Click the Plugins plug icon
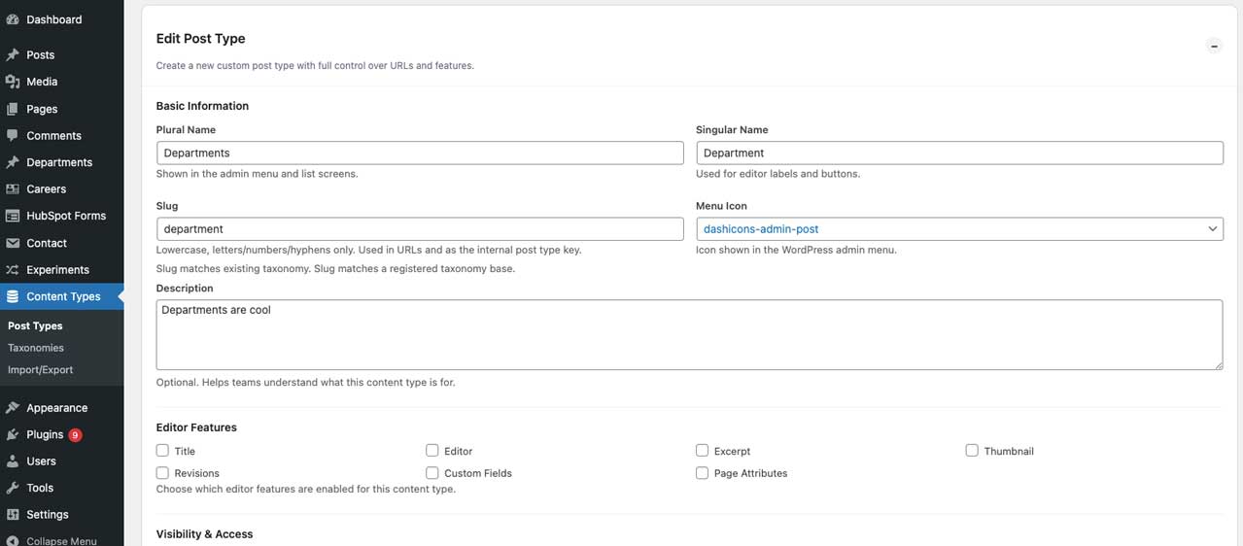Viewport: 1243px width, 546px height. 13,434
